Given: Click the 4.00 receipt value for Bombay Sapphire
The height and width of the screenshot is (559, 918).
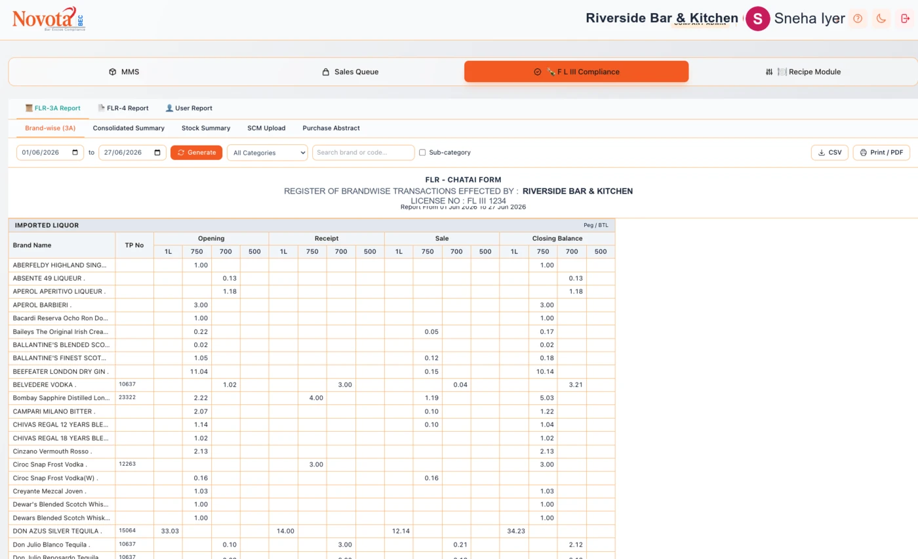Looking at the screenshot, I should click(316, 398).
